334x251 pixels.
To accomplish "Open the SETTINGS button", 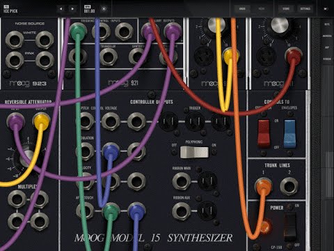I will pos(305,9).
